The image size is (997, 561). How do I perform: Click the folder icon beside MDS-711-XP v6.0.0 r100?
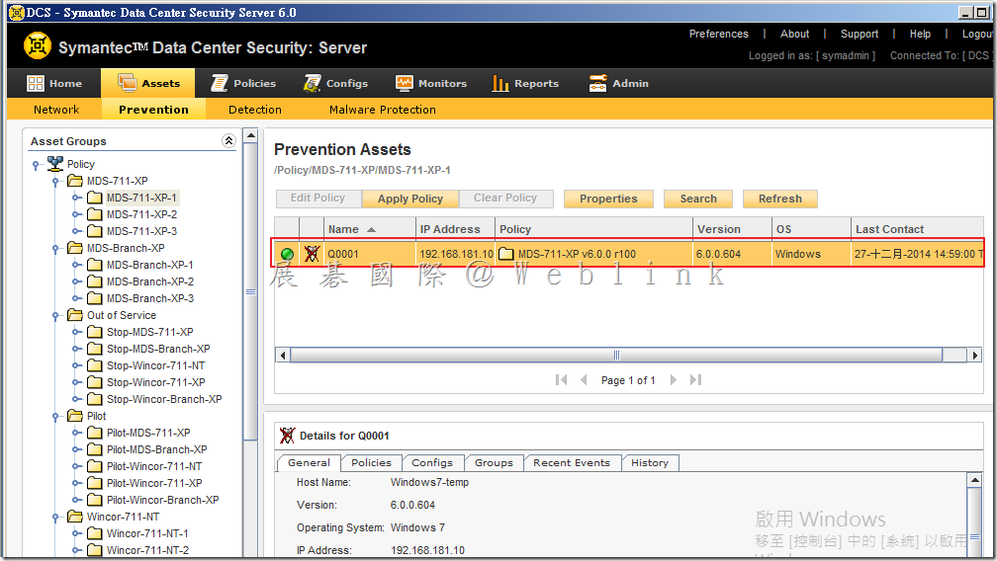(x=506, y=254)
